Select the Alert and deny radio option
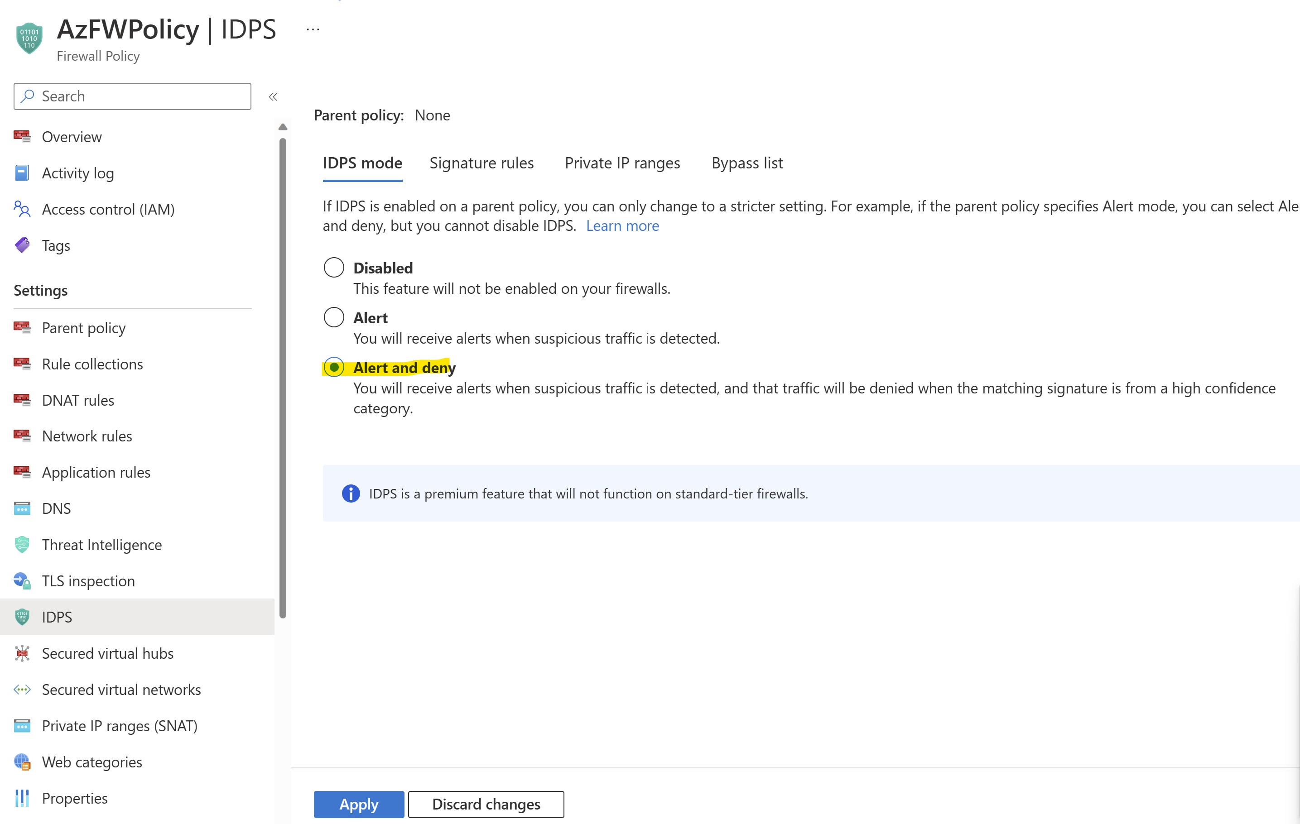This screenshot has width=1300, height=824. 334,368
